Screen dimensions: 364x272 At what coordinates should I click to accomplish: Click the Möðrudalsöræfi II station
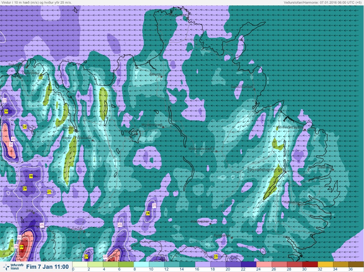point(202,149)
